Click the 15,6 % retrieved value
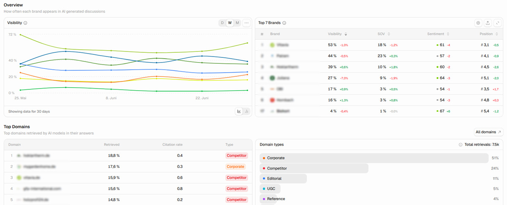This screenshot has height=205, width=507. point(114,189)
